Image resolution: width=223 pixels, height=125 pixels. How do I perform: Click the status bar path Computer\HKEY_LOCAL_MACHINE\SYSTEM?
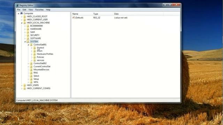point(37,100)
